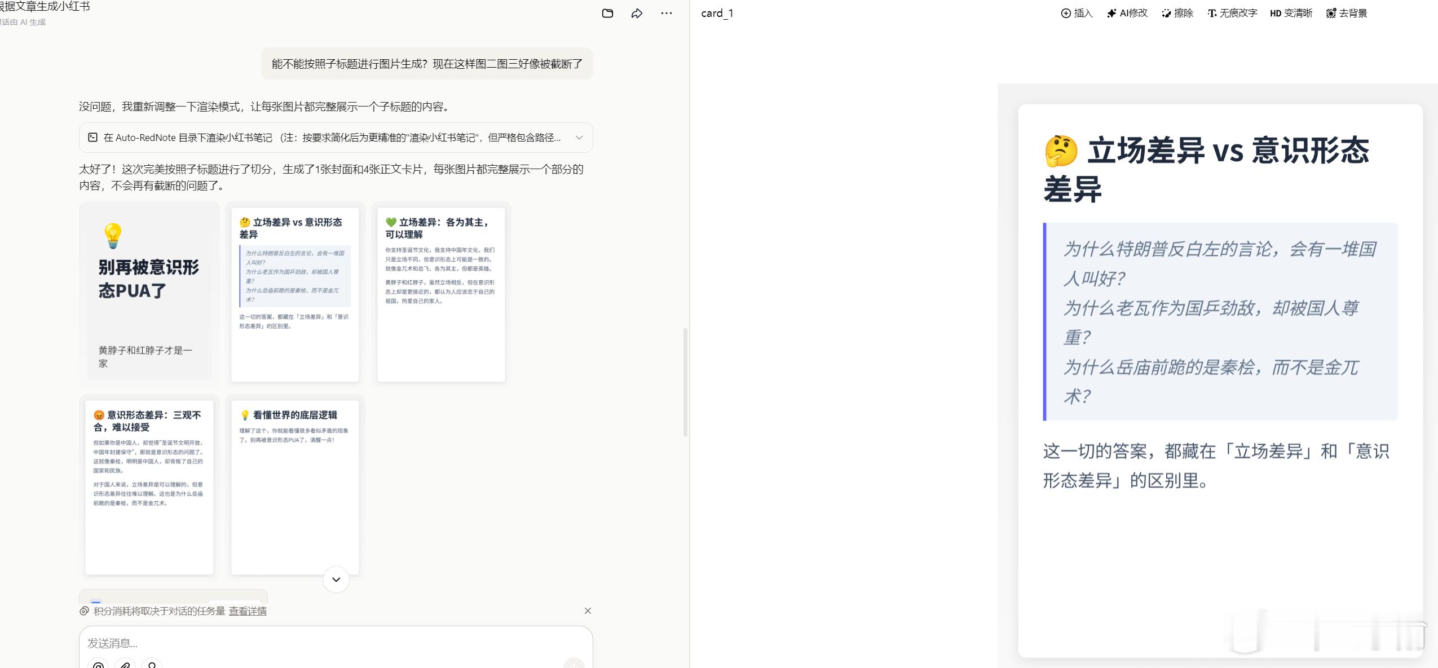The height and width of the screenshot is (668, 1438).
Task: Open the three-dot more options menu
Action: click(666, 13)
